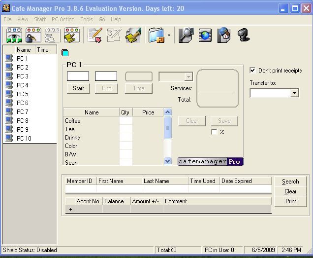Click the Time column header in PC list
Viewport: 313px width, 258px height.
tap(46, 50)
